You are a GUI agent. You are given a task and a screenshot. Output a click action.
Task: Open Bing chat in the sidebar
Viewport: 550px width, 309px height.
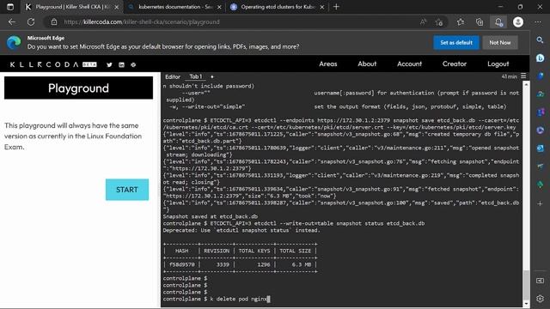click(541, 58)
